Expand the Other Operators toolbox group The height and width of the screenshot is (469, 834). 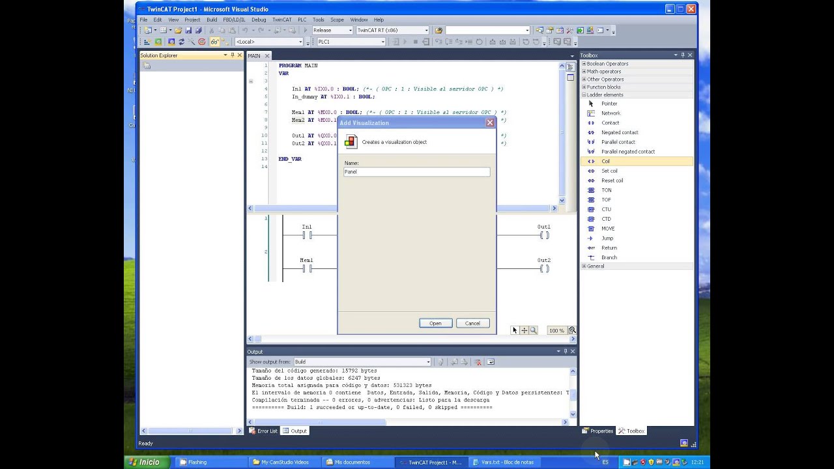tap(584, 79)
